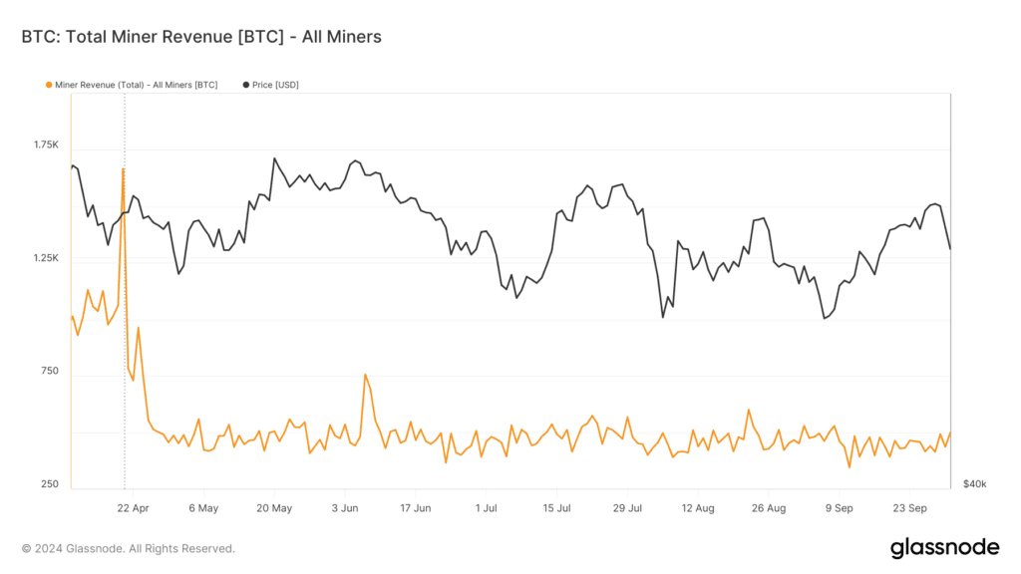1021x574 pixels.
Task: Select the 1 Jul date label
Action: click(486, 508)
